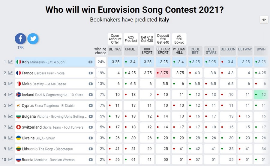
Task: Click the Deposit €20 Get €40 offer
Action: click(163, 39)
